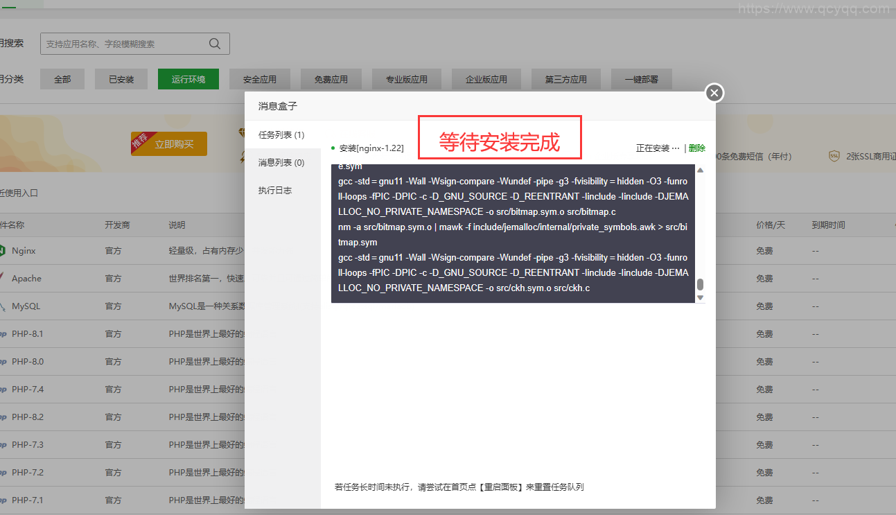Select the 一键部署 category
896x515 pixels.
click(641, 79)
